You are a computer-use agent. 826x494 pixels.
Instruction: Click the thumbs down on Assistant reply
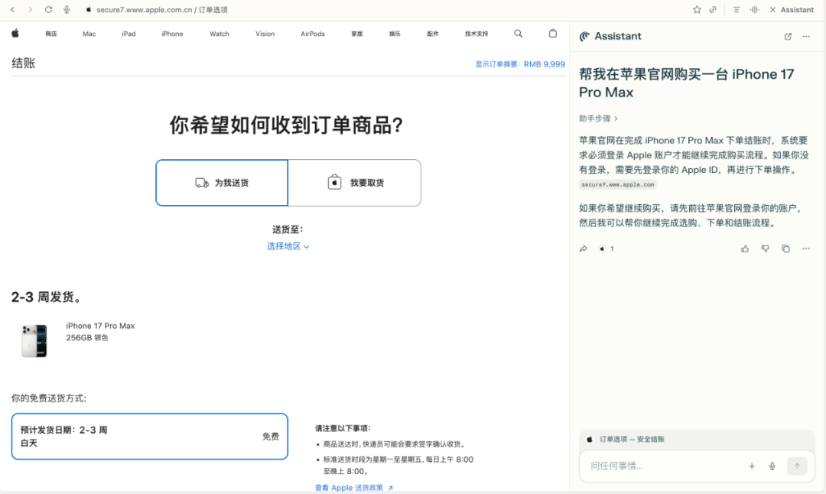point(765,249)
